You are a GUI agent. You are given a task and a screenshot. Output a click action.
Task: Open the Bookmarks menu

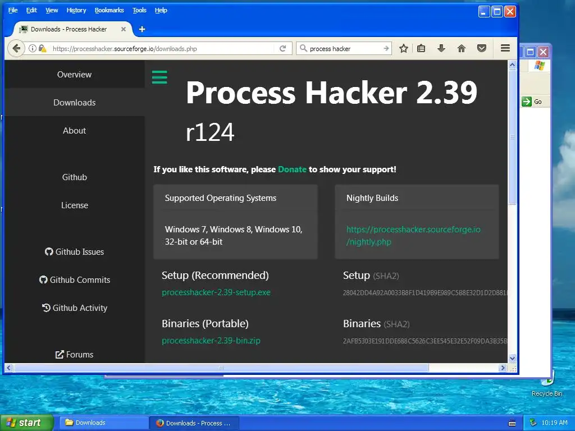109,10
